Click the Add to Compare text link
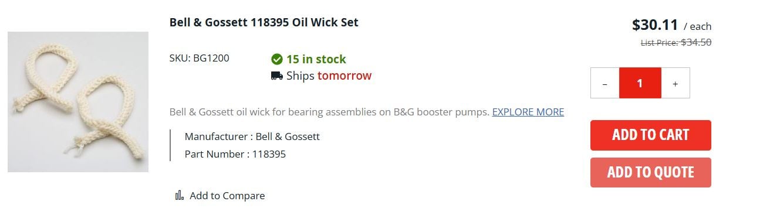Screen dimensions: 770x215 coord(227,196)
